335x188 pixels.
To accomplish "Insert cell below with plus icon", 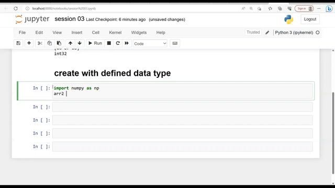I will 29,43.
